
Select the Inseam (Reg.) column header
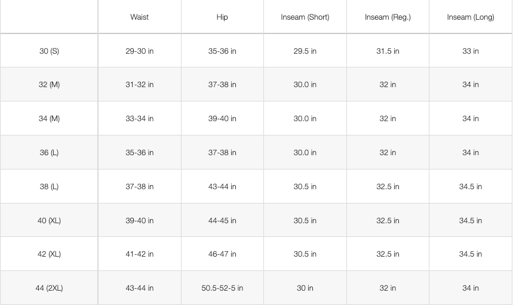click(x=388, y=17)
